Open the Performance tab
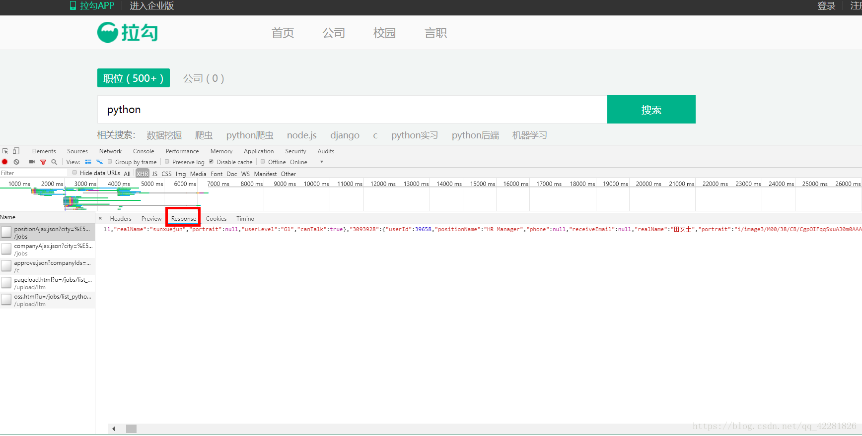The height and width of the screenshot is (436, 862). click(182, 151)
